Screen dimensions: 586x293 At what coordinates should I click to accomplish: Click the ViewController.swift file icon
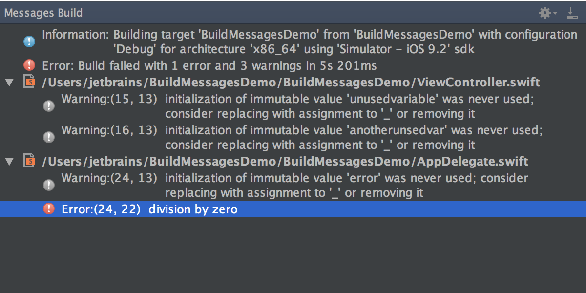point(30,82)
